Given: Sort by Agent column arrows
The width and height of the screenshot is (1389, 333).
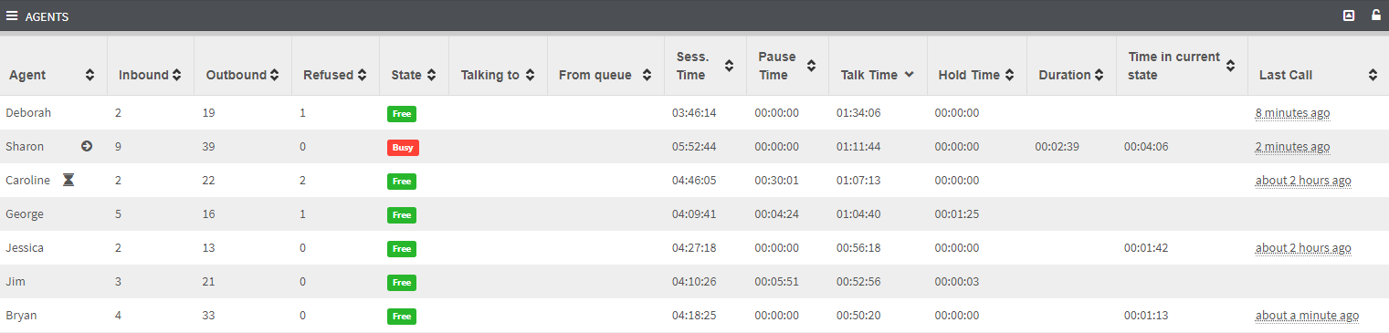Looking at the screenshot, I should pyautogui.click(x=89, y=75).
